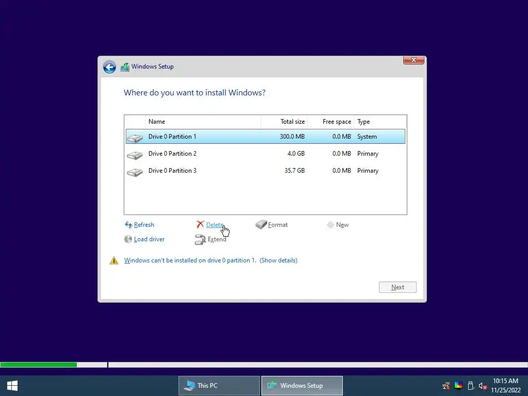Screen dimensions: 528x396
Task: Click the 35.7 GB total size cell
Action: pyautogui.click(x=294, y=171)
